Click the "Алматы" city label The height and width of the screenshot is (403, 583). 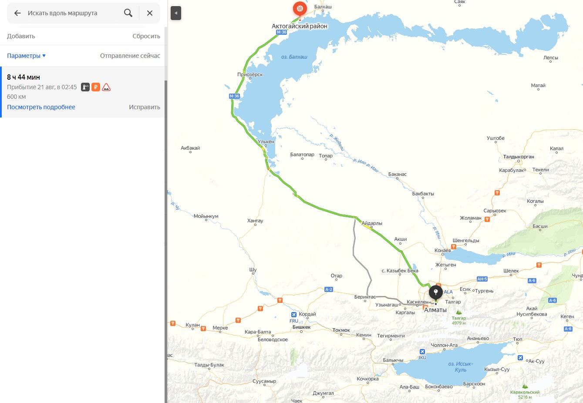(435, 310)
